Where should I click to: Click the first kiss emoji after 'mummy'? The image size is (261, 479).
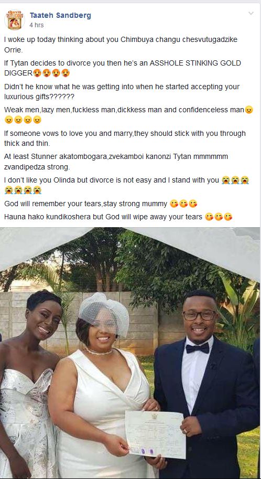173,204
